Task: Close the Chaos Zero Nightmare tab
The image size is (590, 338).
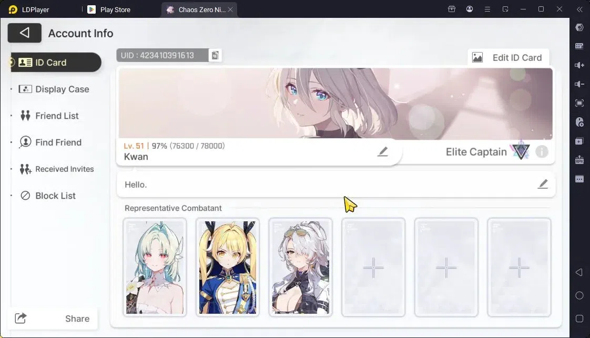Action: point(230,9)
